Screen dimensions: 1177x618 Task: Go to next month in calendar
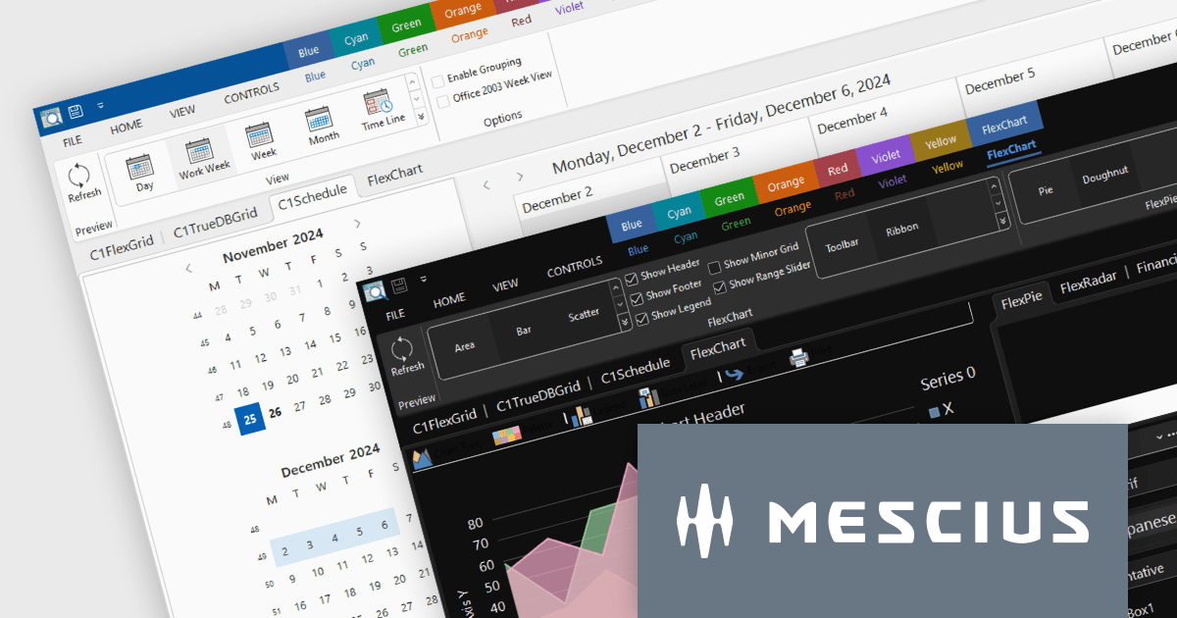pos(357,223)
